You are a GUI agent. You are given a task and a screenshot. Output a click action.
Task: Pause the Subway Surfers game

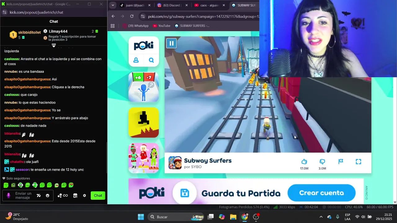pyautogui.click(x=171, y=43)
